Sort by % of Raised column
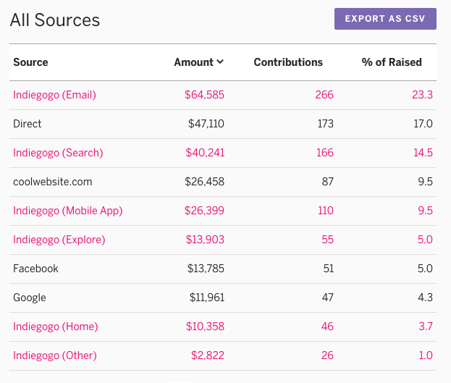Screen dimensions: 451x383 392,62
